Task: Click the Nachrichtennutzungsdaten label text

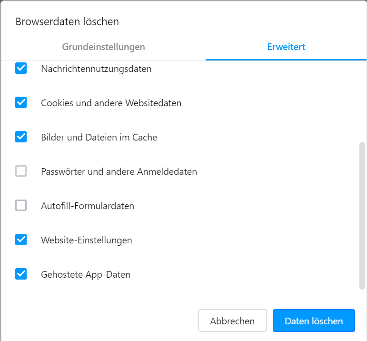Action: pyautogui.click(x=96, y=69)
